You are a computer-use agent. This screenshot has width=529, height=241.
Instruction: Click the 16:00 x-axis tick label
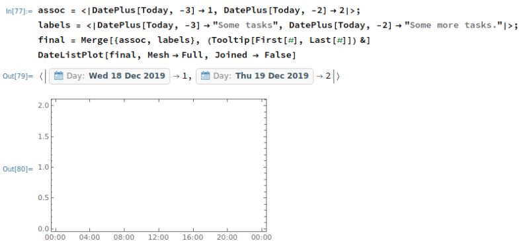tap(192, 237)
